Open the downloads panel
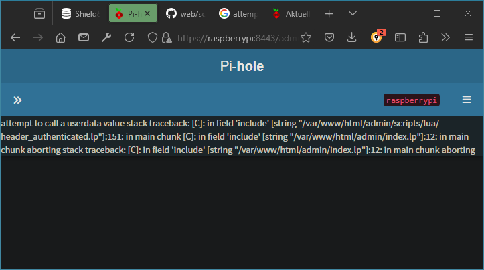Image resolution: width=484 pixels, height=270 pixels. click(x=351, y=38)
